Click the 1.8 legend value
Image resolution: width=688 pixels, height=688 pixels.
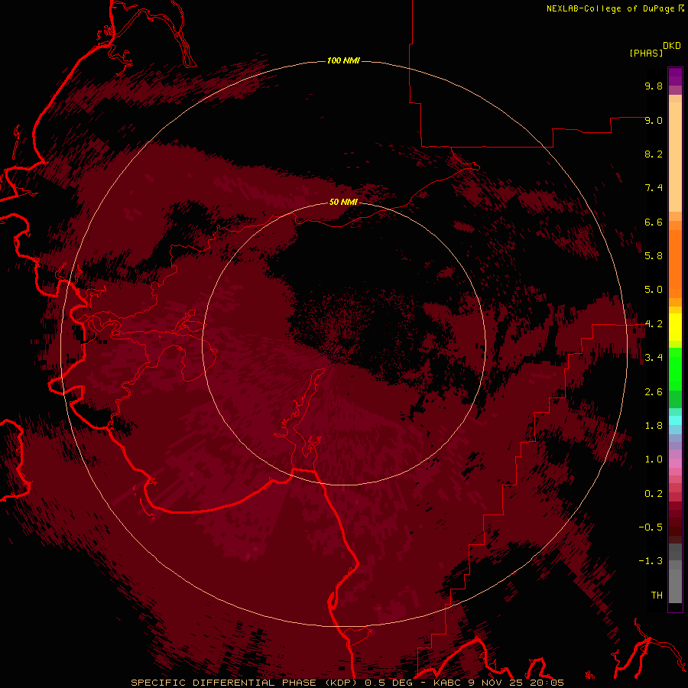654,426
